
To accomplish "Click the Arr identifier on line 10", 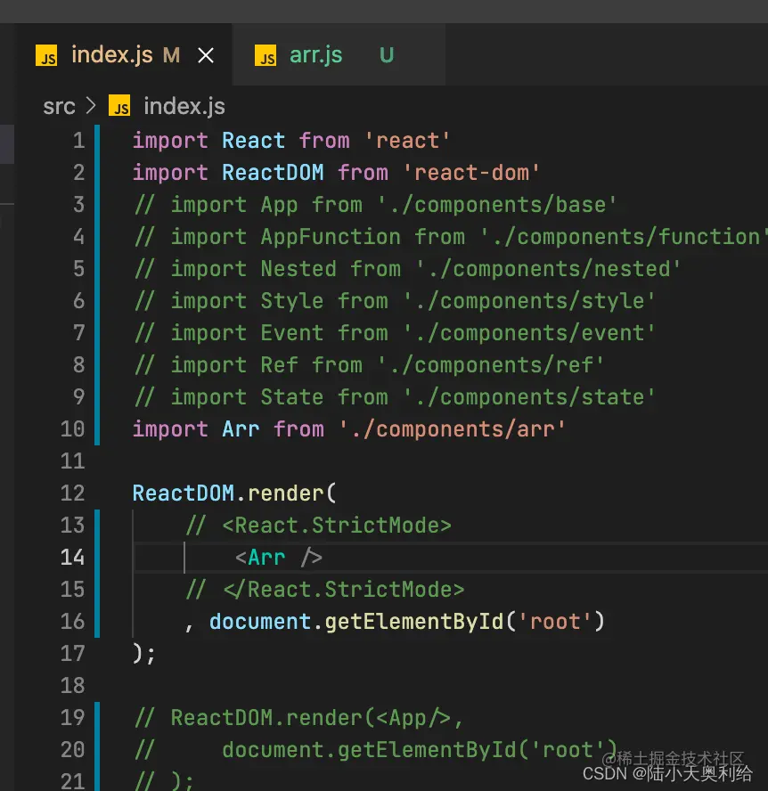I will pyautogui.click(x=241, y=429).
